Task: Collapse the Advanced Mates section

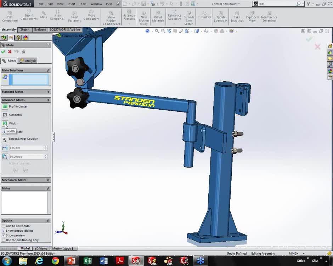Action: click(x=48, y=100)
